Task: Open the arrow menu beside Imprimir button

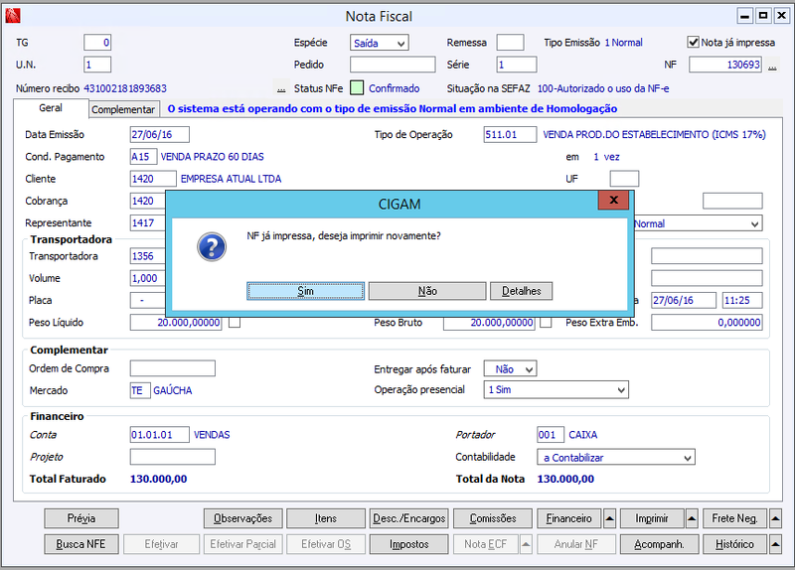Action: pos(692,518)
